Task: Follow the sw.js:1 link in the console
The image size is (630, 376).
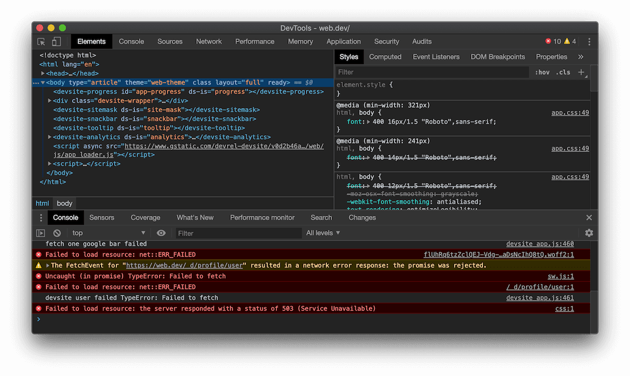Action: 561,276
